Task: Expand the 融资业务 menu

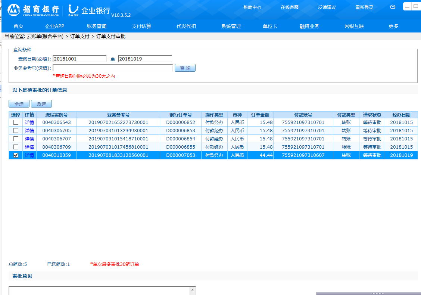Action: (x=309, y=26)
